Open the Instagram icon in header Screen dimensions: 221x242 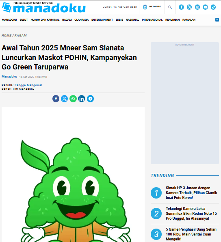click(197, 7)
